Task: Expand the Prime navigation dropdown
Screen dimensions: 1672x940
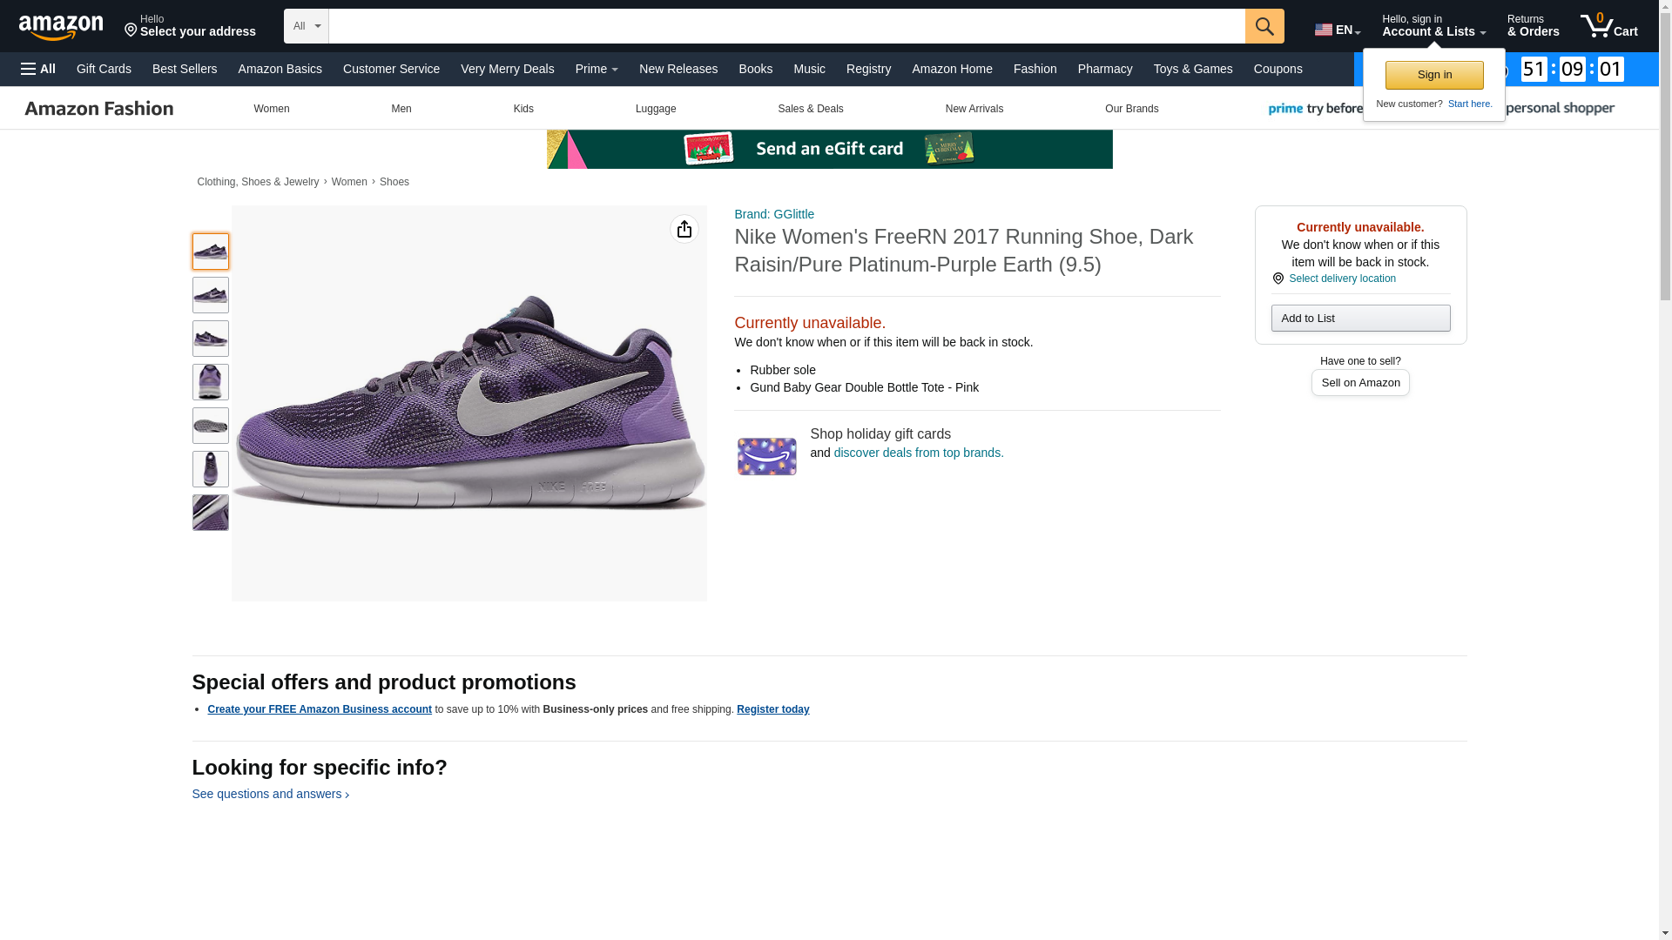Action: pyautogui.click(x=597, y=69)
